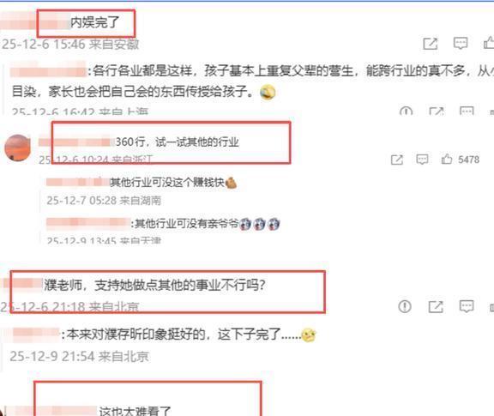Reply to the 濮老师 comment
The height and width of the screenshot is (416, 494).
tap(467, 306)
